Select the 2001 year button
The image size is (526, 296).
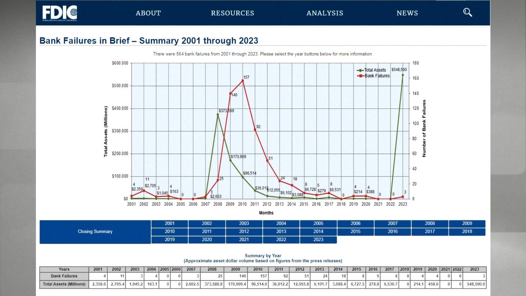pos(169,224)
